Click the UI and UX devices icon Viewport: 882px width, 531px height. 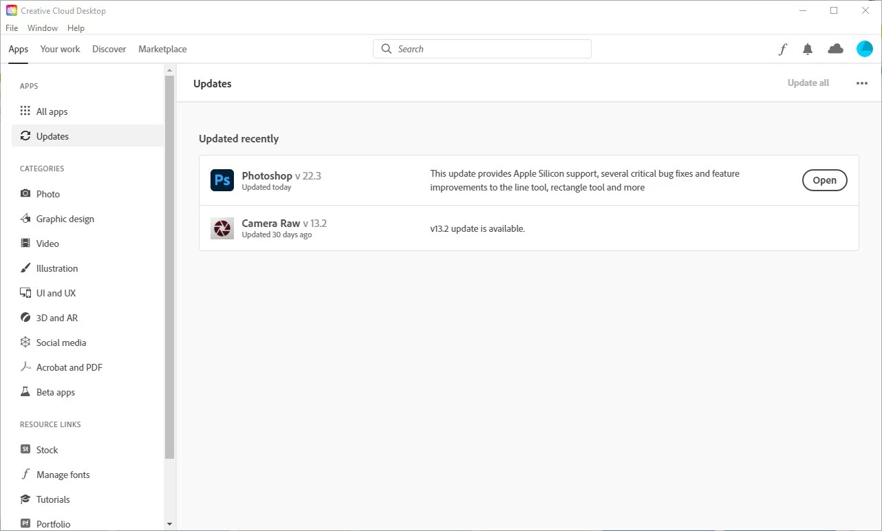(25, 292)
